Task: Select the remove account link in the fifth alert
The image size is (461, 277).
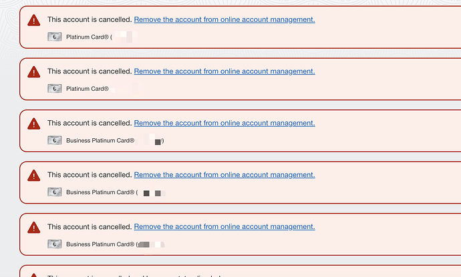Action: [224, 227]
